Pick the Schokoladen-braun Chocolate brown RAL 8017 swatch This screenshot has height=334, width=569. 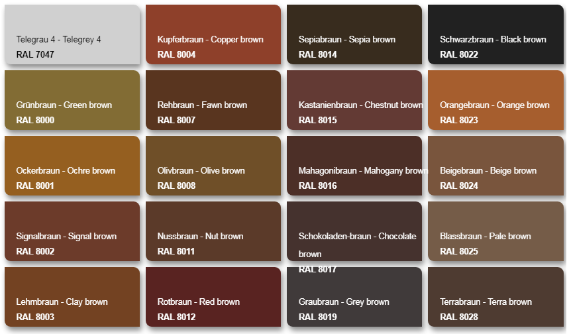click(x=354, y=232)
